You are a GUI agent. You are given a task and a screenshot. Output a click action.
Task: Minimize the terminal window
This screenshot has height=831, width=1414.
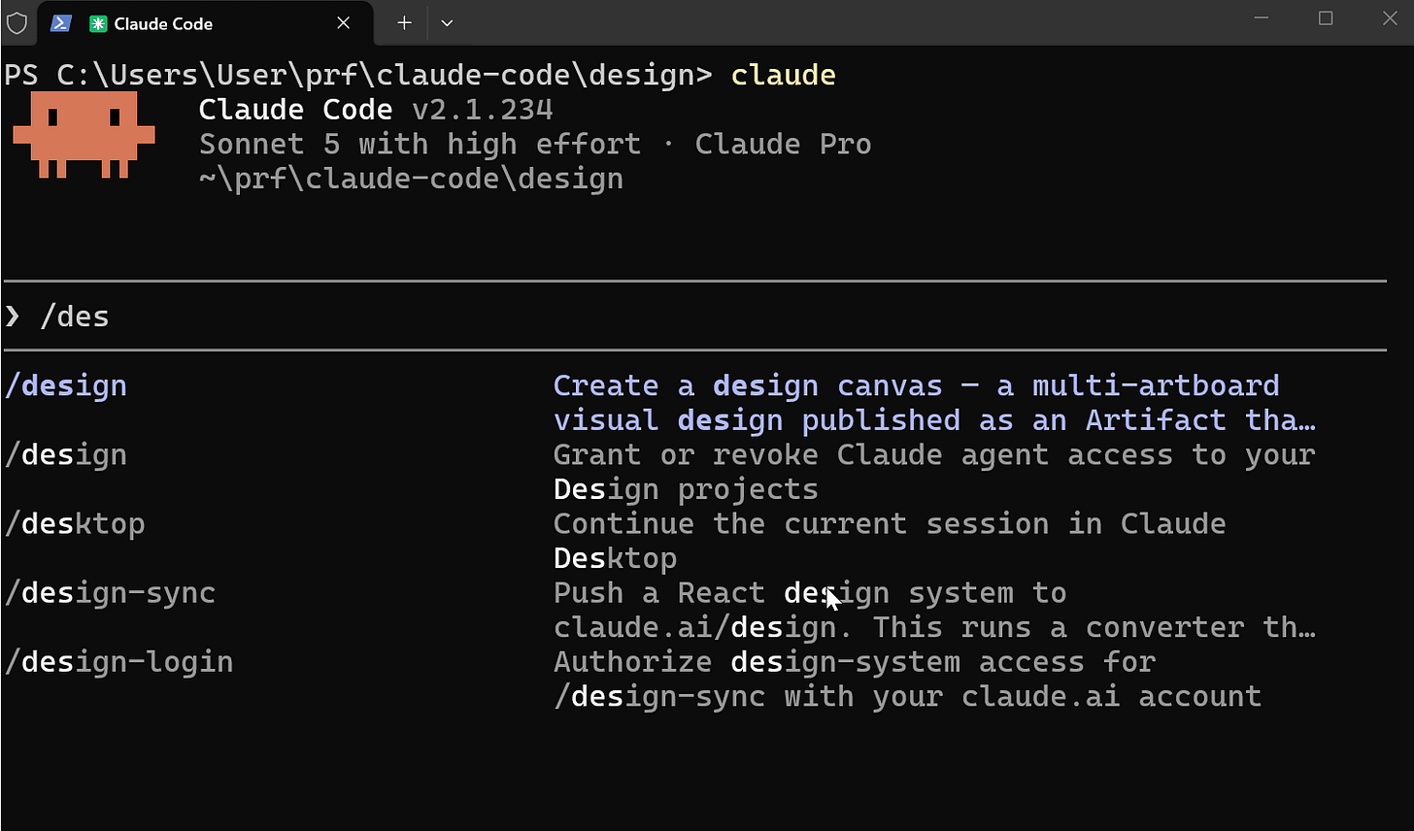[1262, 18]
